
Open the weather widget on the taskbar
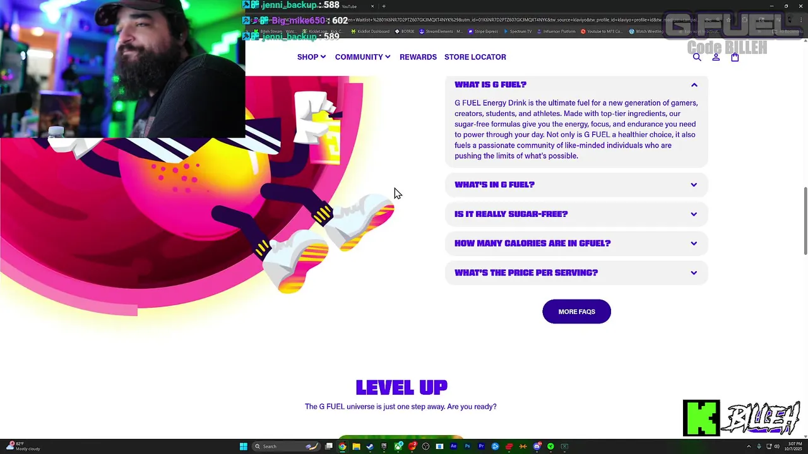click(x=23, y=446)
